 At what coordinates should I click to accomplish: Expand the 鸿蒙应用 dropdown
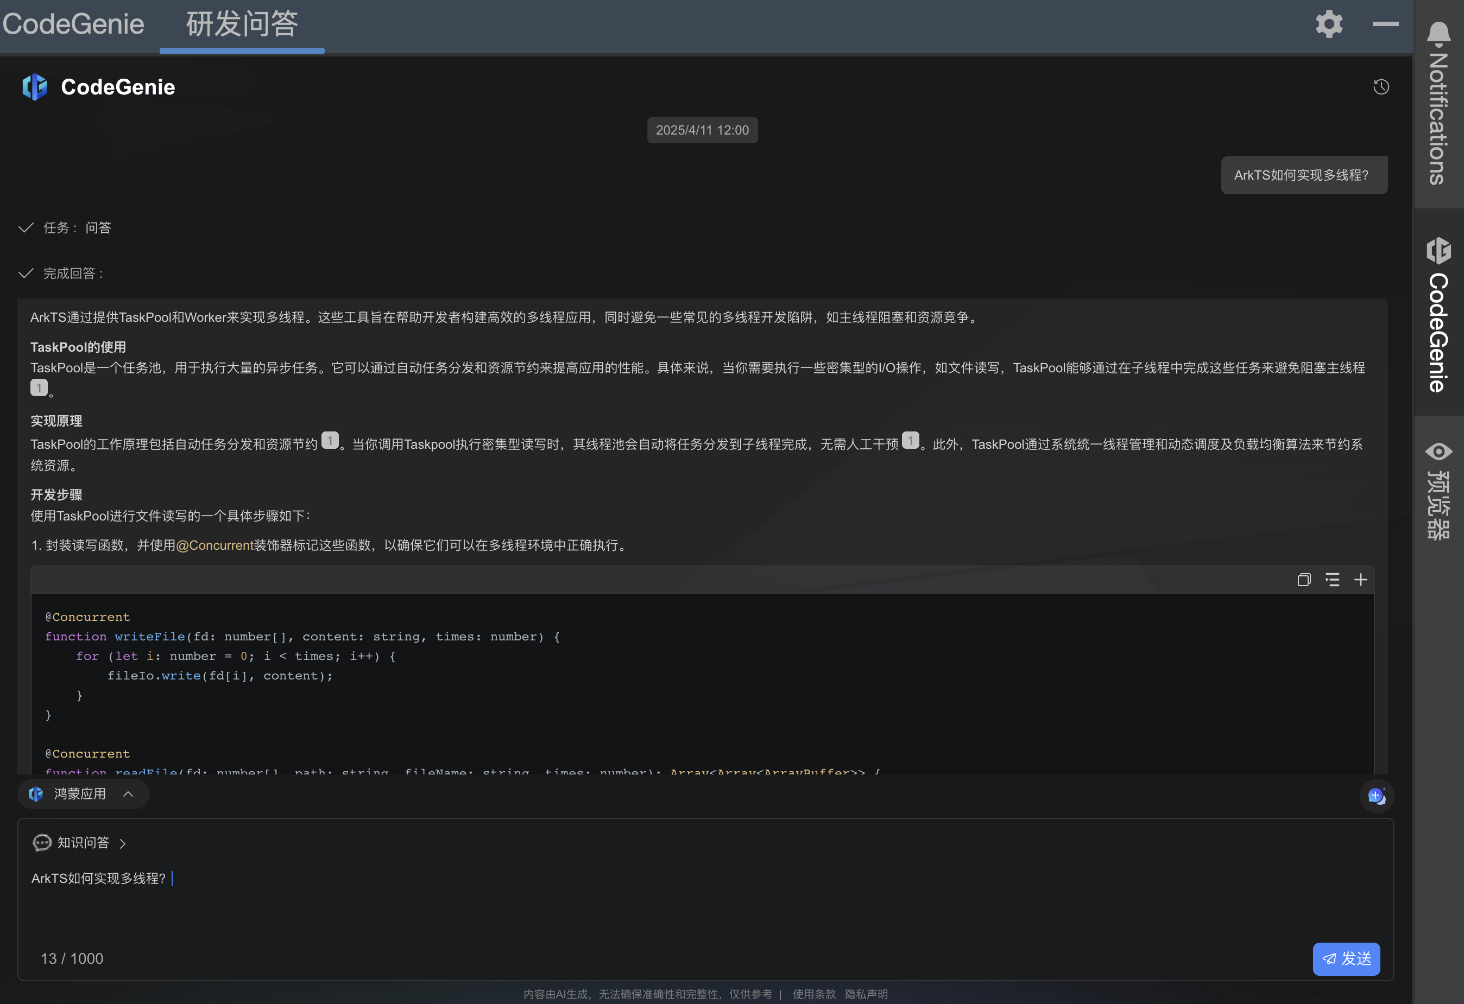(83, 795)
